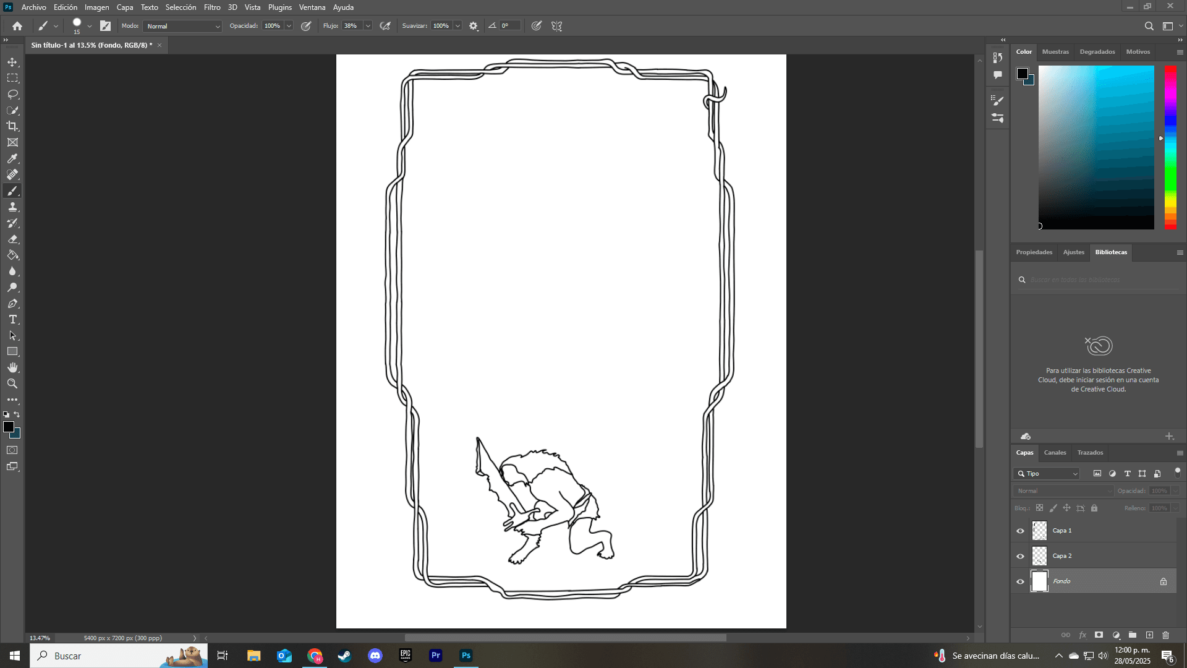Activate the Zoom tool
The height and width of the screenshot is (668, 1187).
click(12, 384)
